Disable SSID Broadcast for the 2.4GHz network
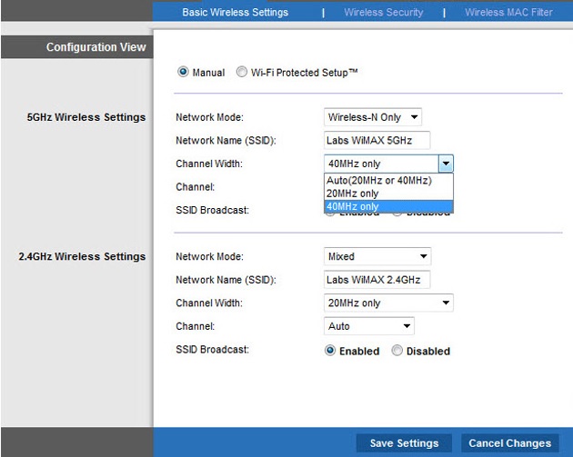Image resolution: width=573 pixels, height=457 pixels. [397, 351]
